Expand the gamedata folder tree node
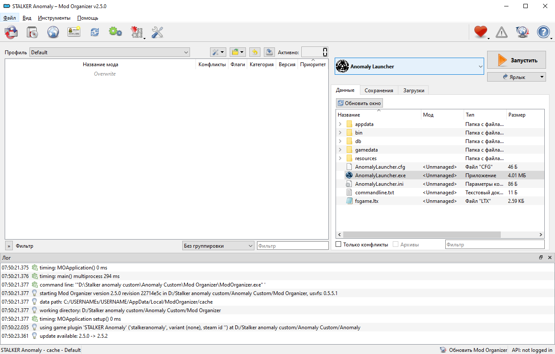The height and width of the screenshot is (354, 555). 340,150
